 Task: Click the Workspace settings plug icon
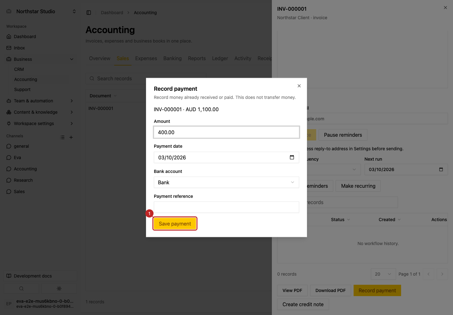tap(9, 123)
